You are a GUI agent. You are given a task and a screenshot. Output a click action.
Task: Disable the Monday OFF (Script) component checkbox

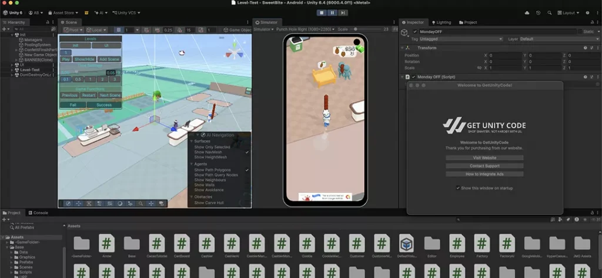[413, 77]
